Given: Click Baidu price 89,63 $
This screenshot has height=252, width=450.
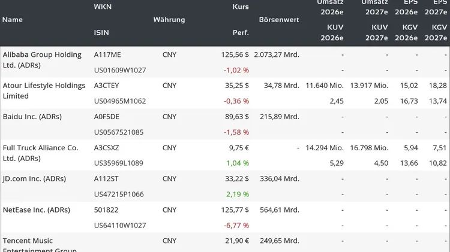Looking at the screenshot, I should (237, 117).
